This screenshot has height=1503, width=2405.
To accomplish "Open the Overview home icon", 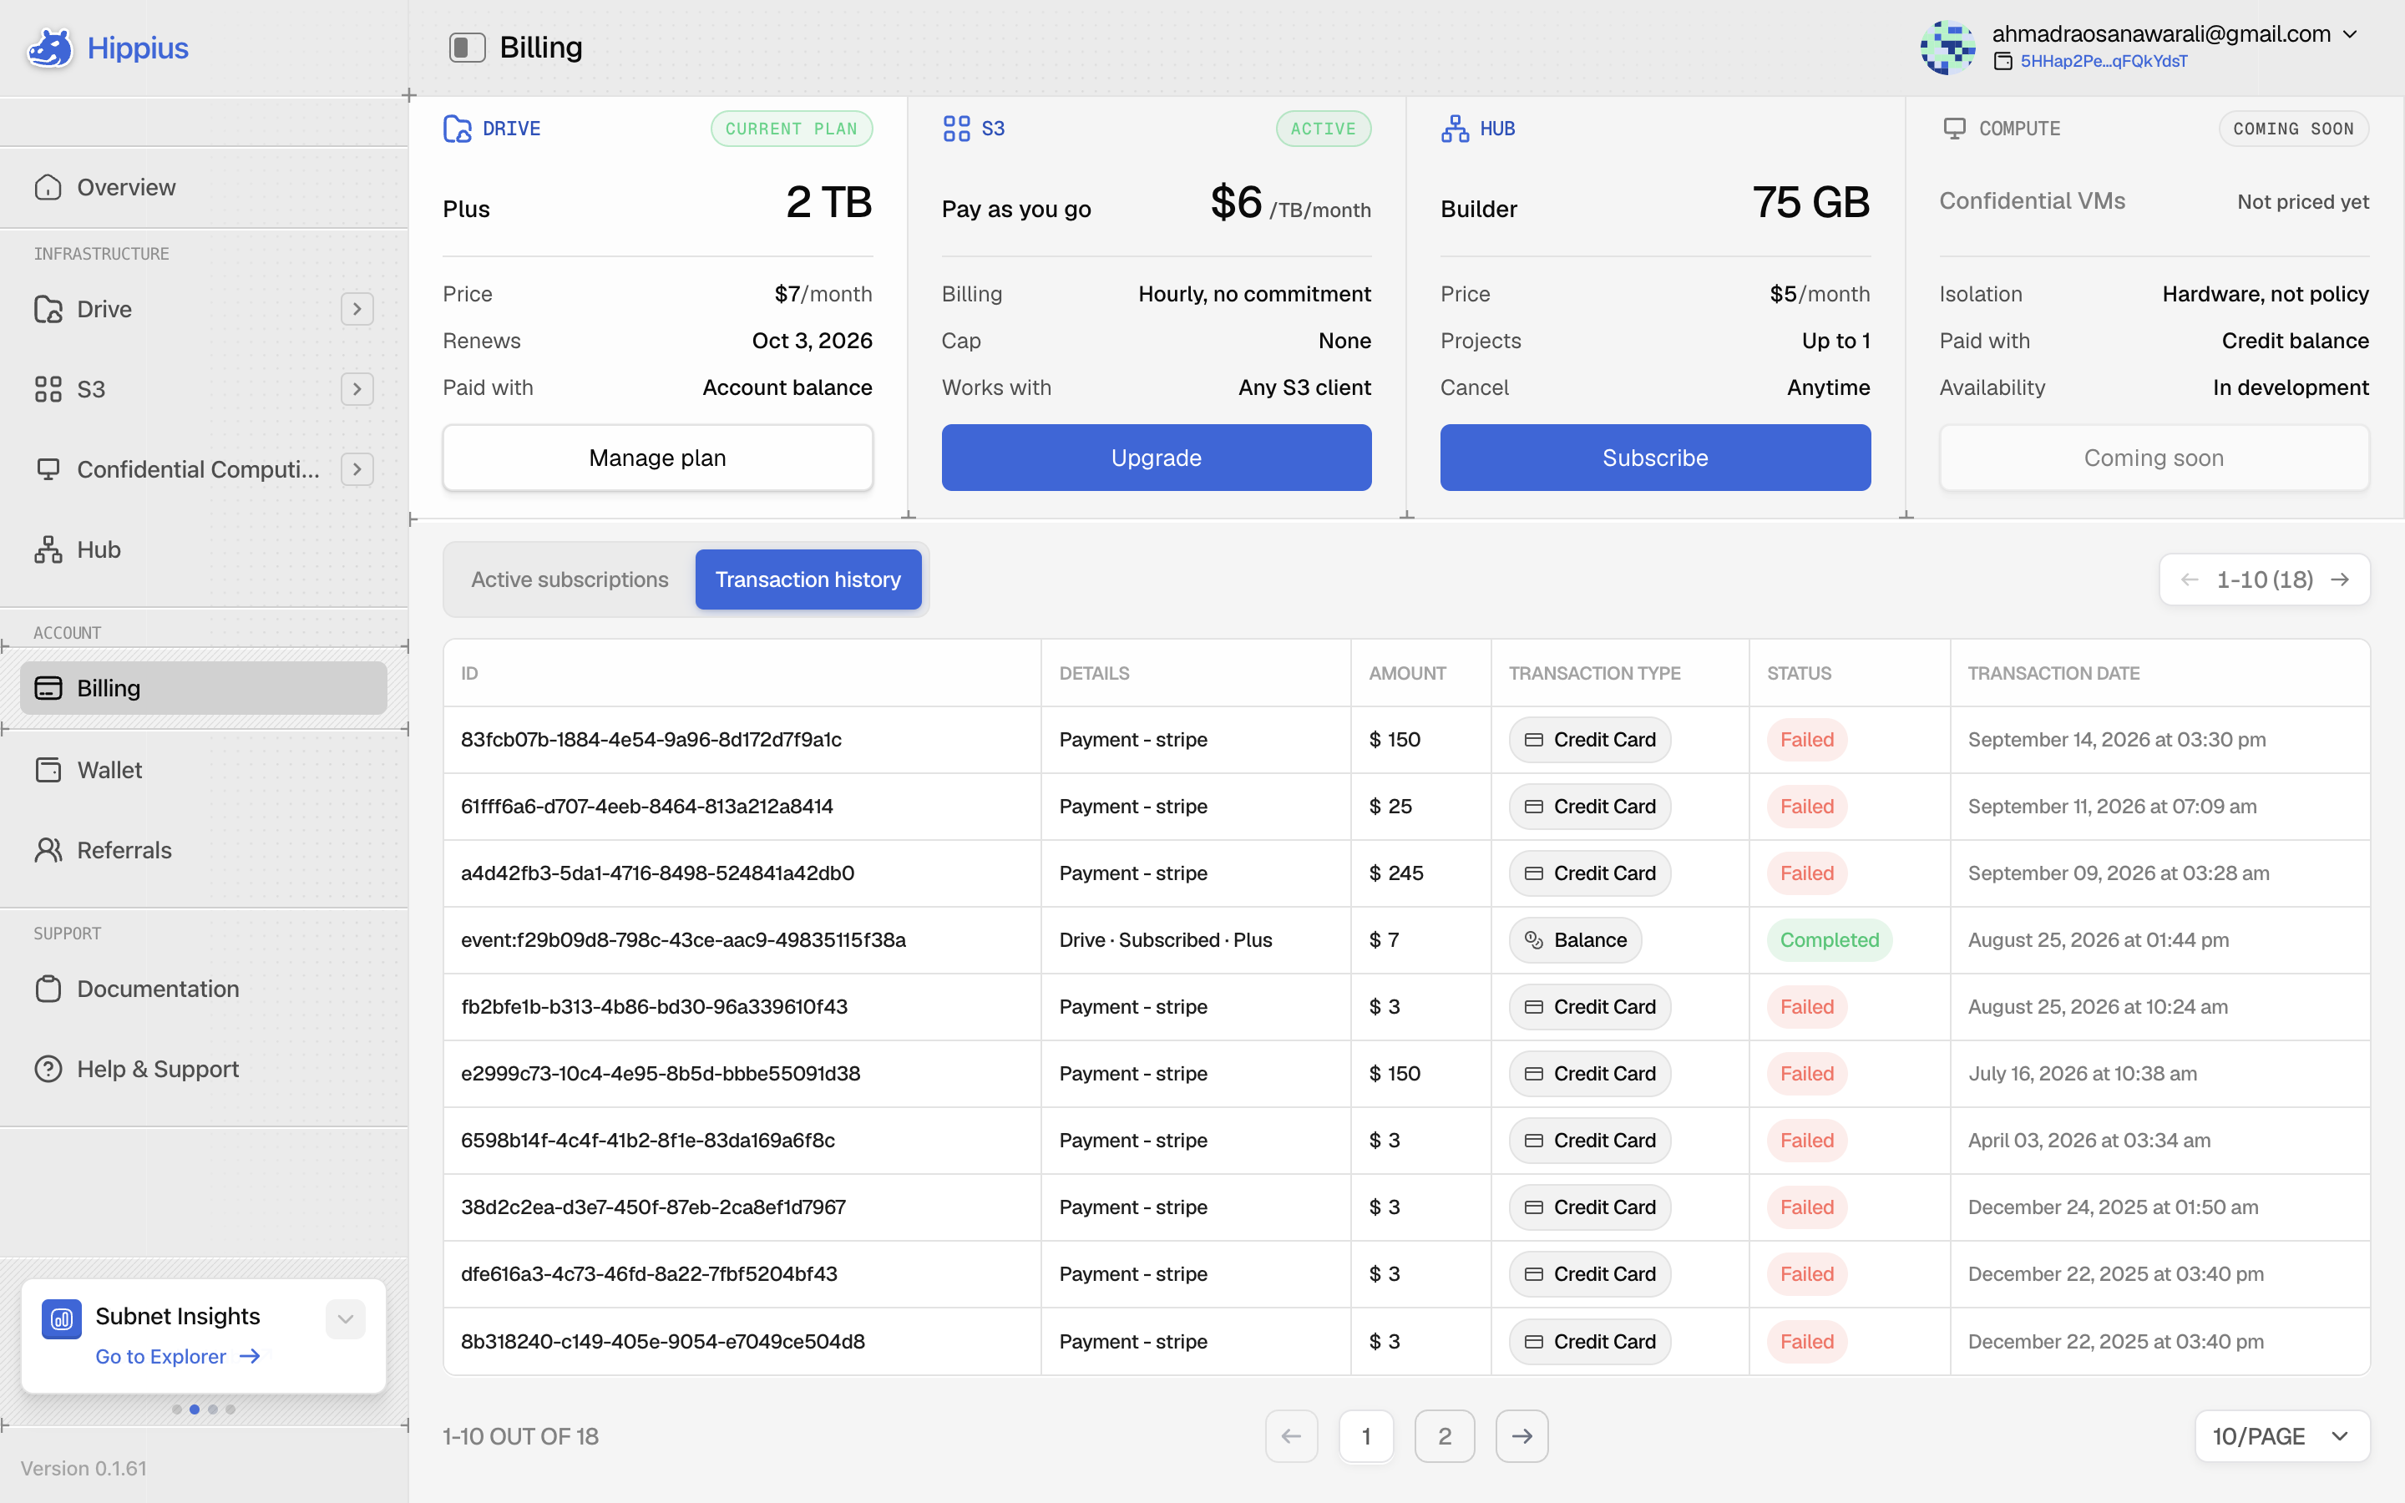I will (x=48, y=187).
